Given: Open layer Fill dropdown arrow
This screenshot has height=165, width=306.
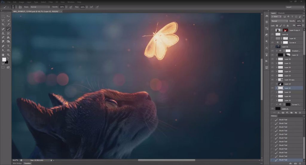Looking at the screenshot, I should tap(303, 26).
